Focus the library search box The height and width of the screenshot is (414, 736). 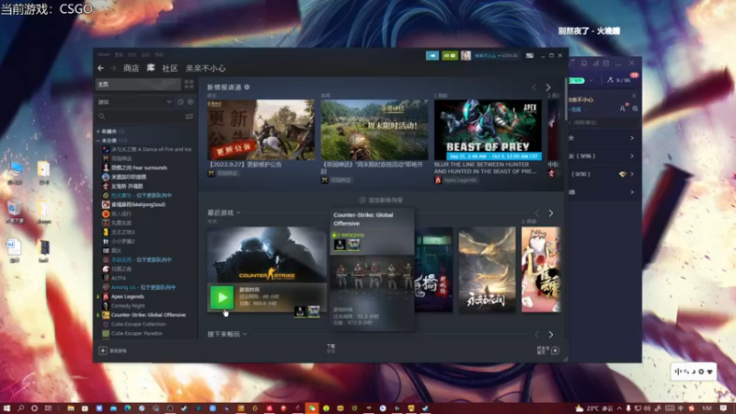pyautogui.click(x=140, y=117)
